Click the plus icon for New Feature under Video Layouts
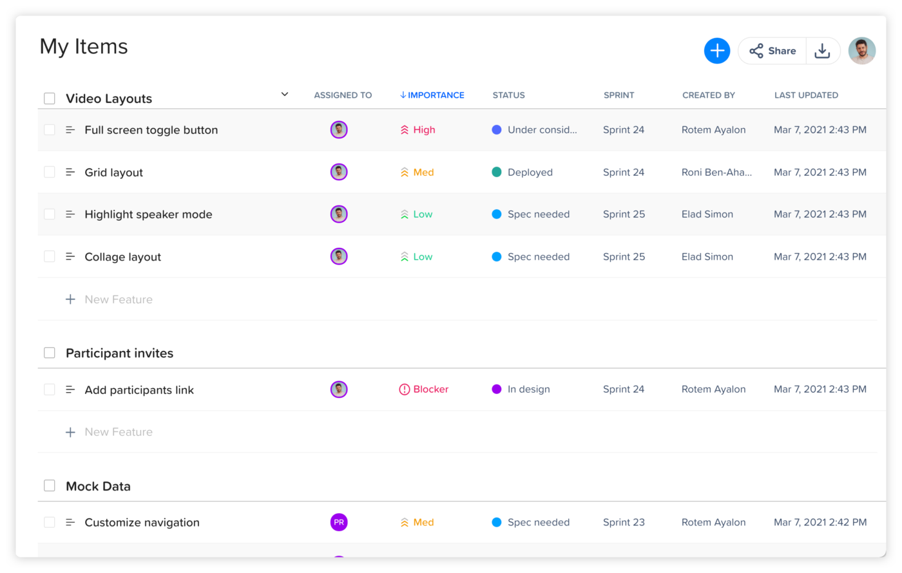This screenshot has width=902, height=573. click(x=70, y=299)
